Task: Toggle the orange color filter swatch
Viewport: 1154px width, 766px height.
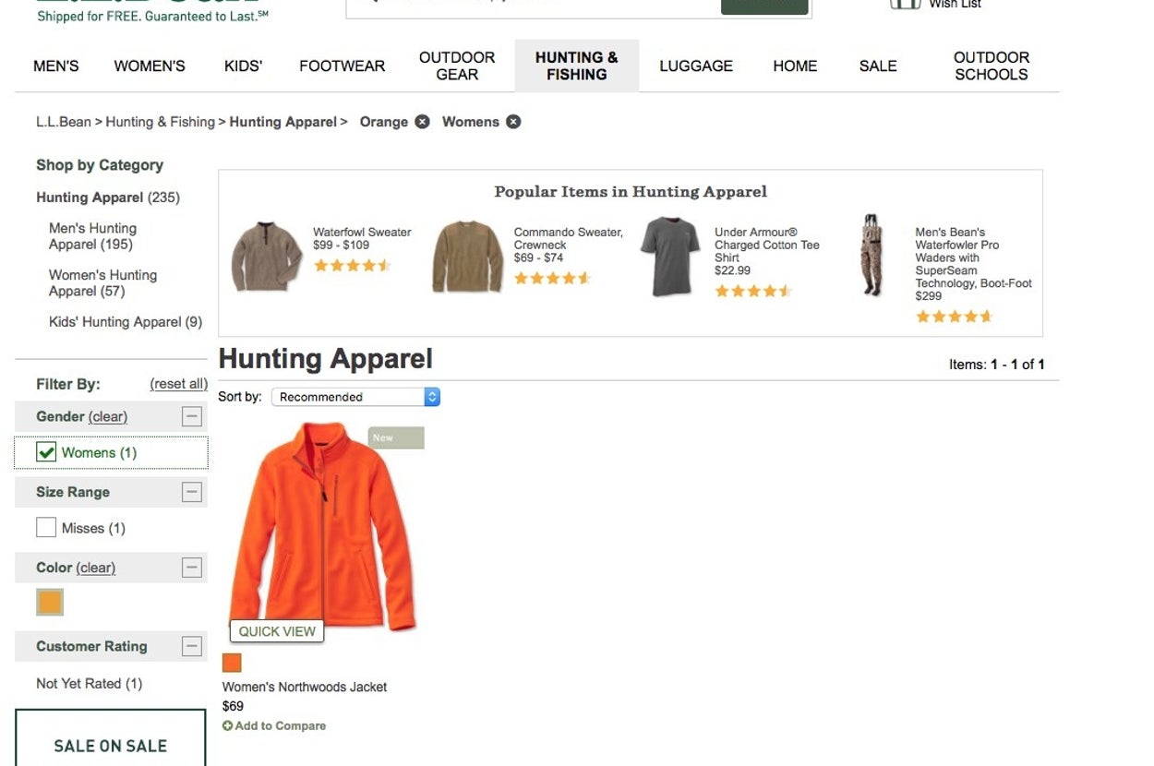Action: pos(50,603)
